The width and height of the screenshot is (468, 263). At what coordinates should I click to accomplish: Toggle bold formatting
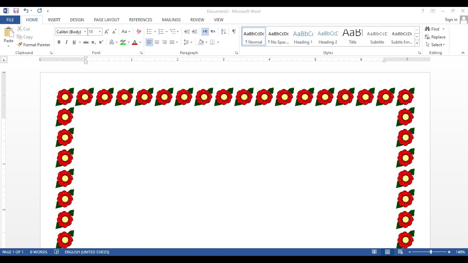[x=59, y=42]
